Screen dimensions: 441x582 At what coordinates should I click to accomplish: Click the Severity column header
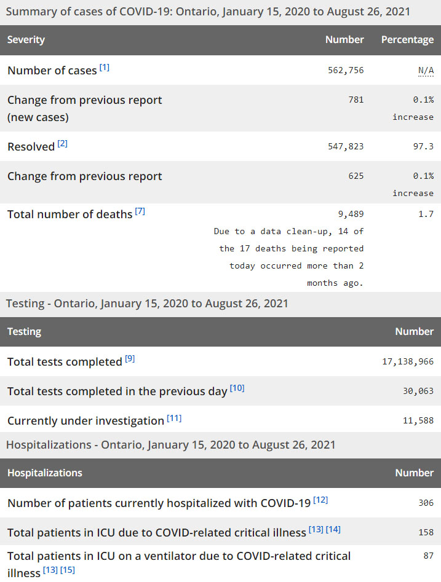[x=26, y=40]
